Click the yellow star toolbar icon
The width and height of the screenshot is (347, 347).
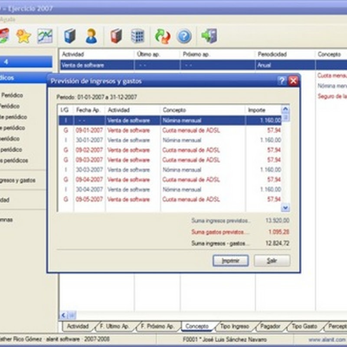tap(23, 36)
